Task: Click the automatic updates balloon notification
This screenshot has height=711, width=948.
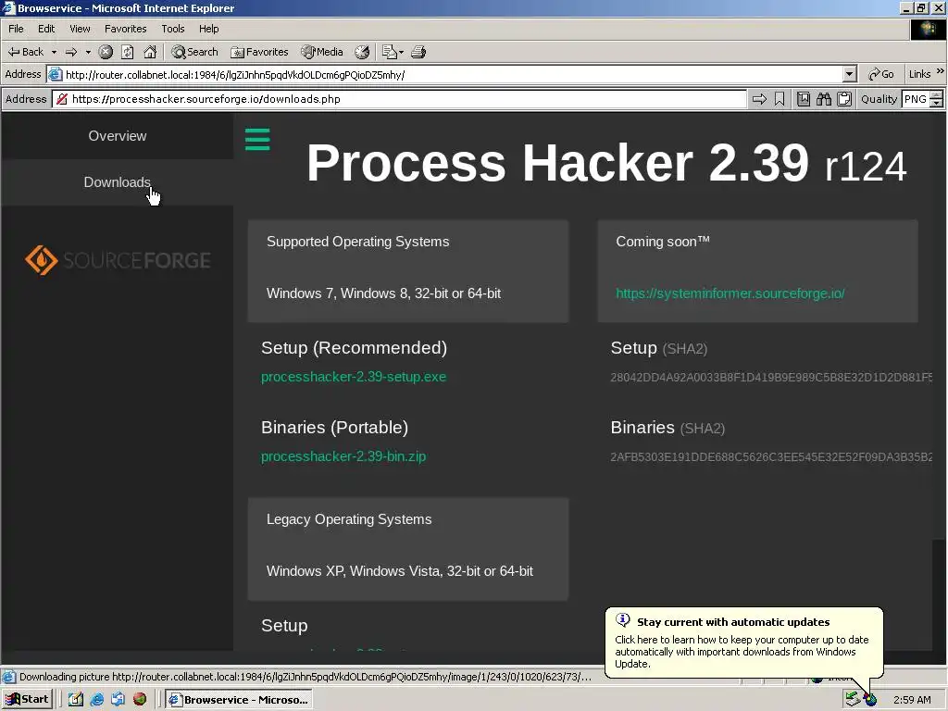Action: (x=743, y=642)
